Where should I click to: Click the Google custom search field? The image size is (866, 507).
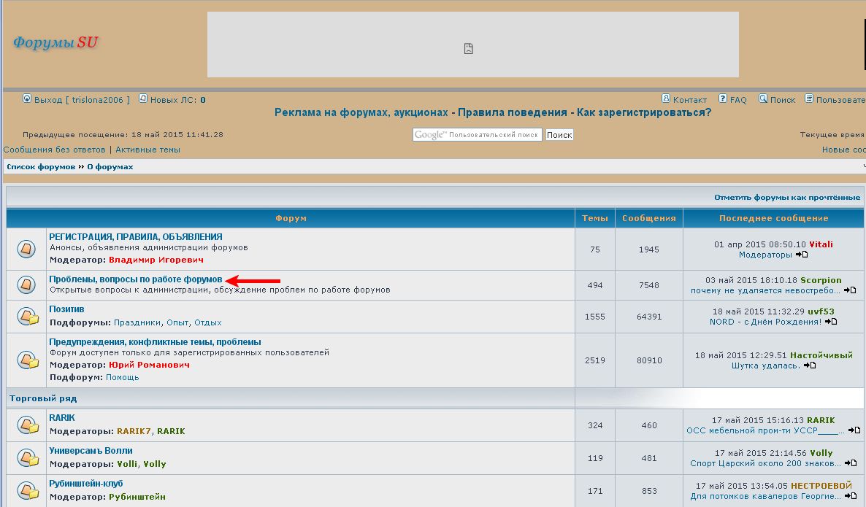(477, 135)
